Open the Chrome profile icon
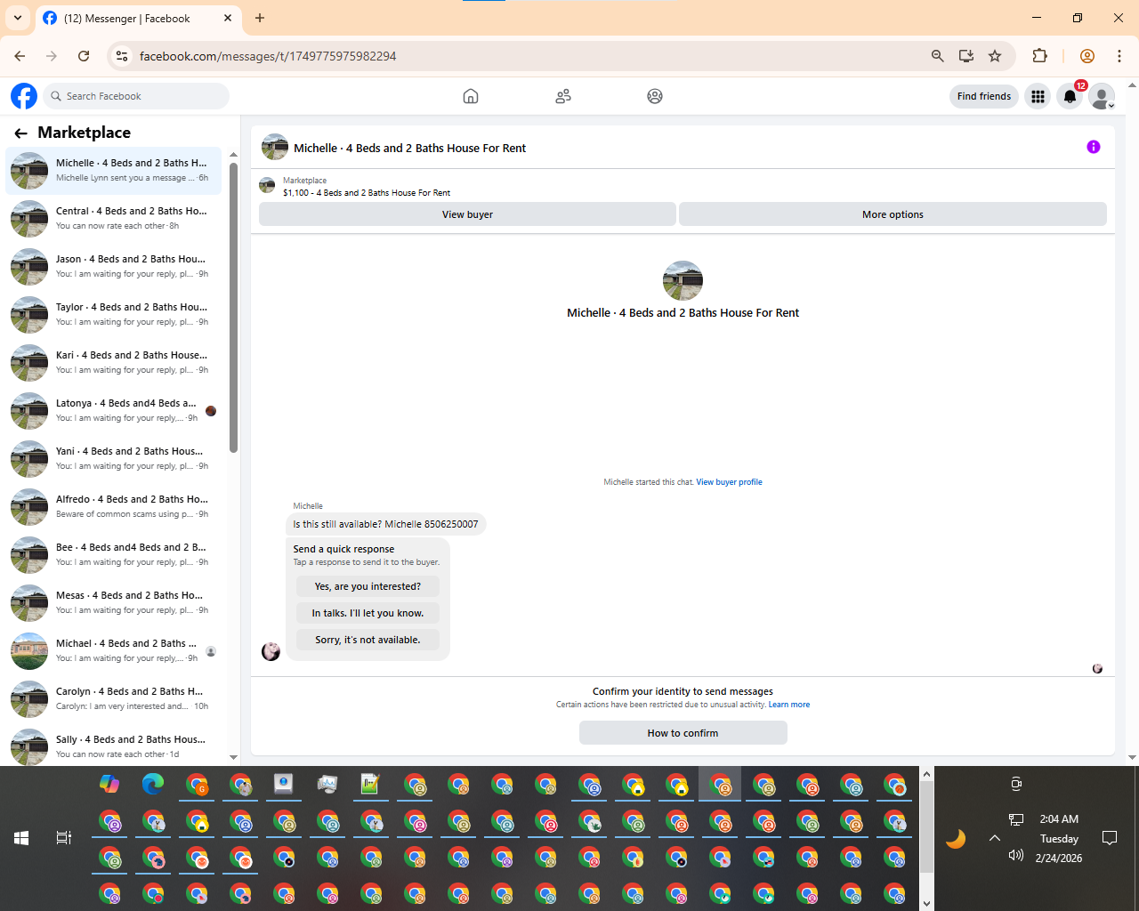This screenshot has width=1139, height=911. tap(1086, 56)
